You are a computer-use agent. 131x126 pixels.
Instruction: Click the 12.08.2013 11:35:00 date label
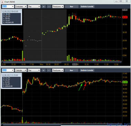10,75
